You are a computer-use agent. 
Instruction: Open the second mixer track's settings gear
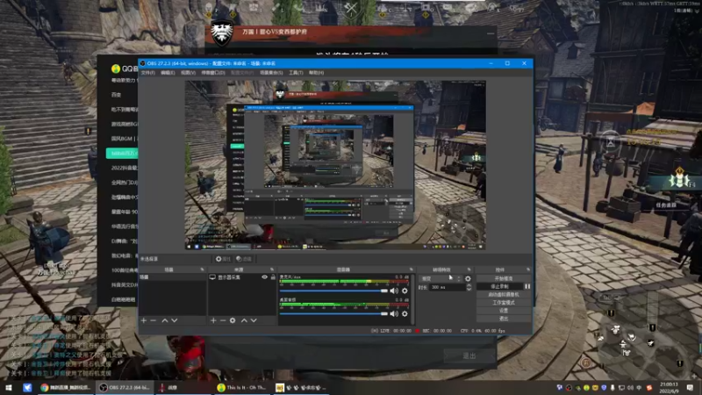405,314
